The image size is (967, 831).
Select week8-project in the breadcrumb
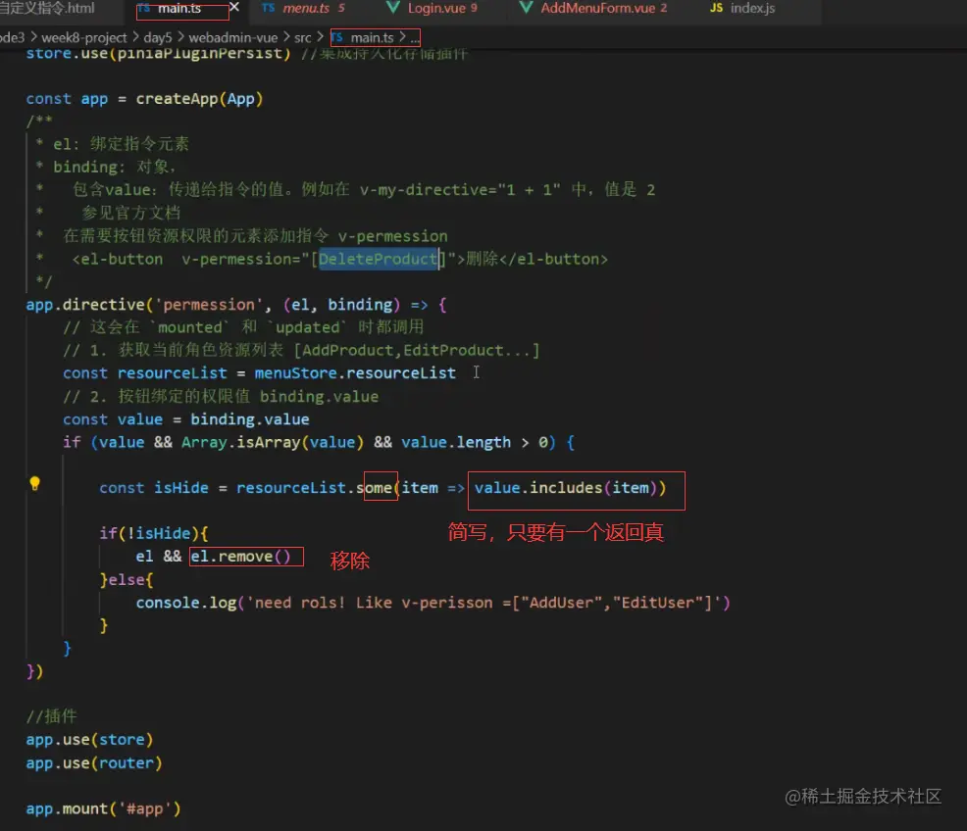point(84,37)
